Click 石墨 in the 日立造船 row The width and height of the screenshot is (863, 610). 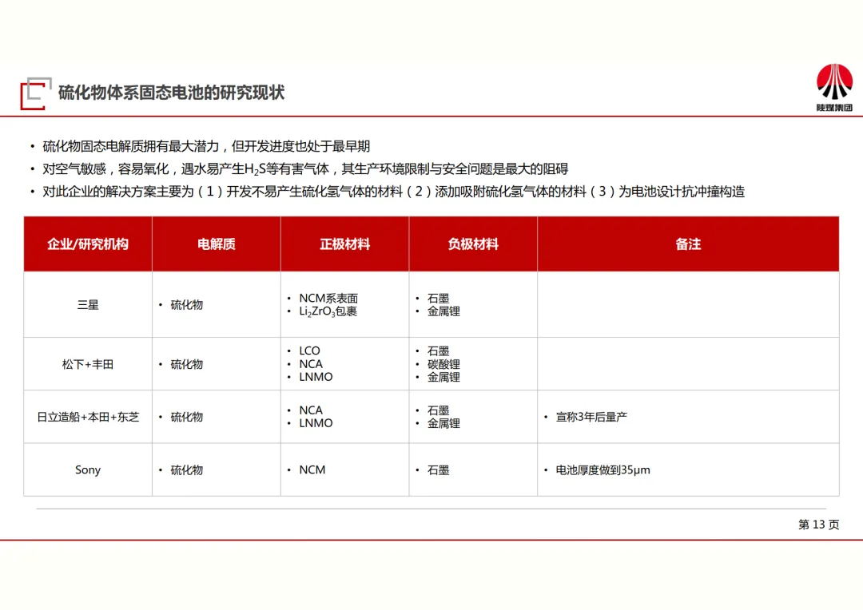(438, 410)
